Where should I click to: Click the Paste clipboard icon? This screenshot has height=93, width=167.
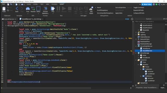4,9
